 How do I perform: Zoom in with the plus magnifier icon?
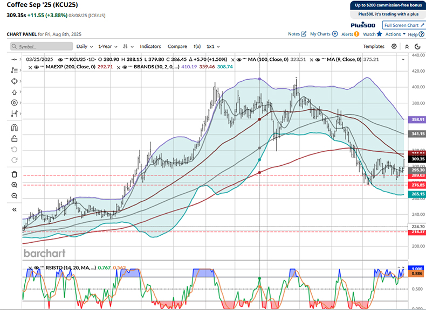tap(15, 185)
